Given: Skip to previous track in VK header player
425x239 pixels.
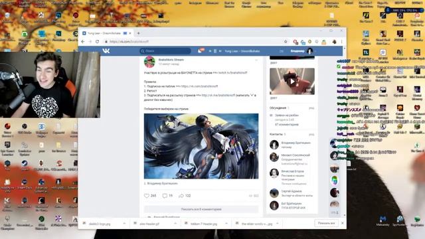Looking at the screenshot, I should pyautogui.click(x=210, y=51).
